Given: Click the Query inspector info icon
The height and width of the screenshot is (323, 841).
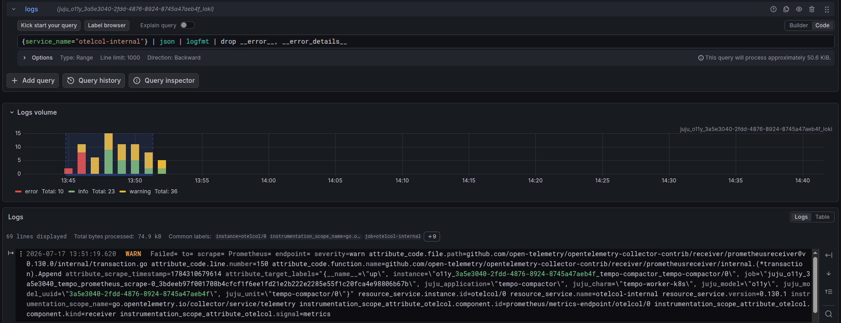Looking at the screenshot, I should click(x=137, y=81).
